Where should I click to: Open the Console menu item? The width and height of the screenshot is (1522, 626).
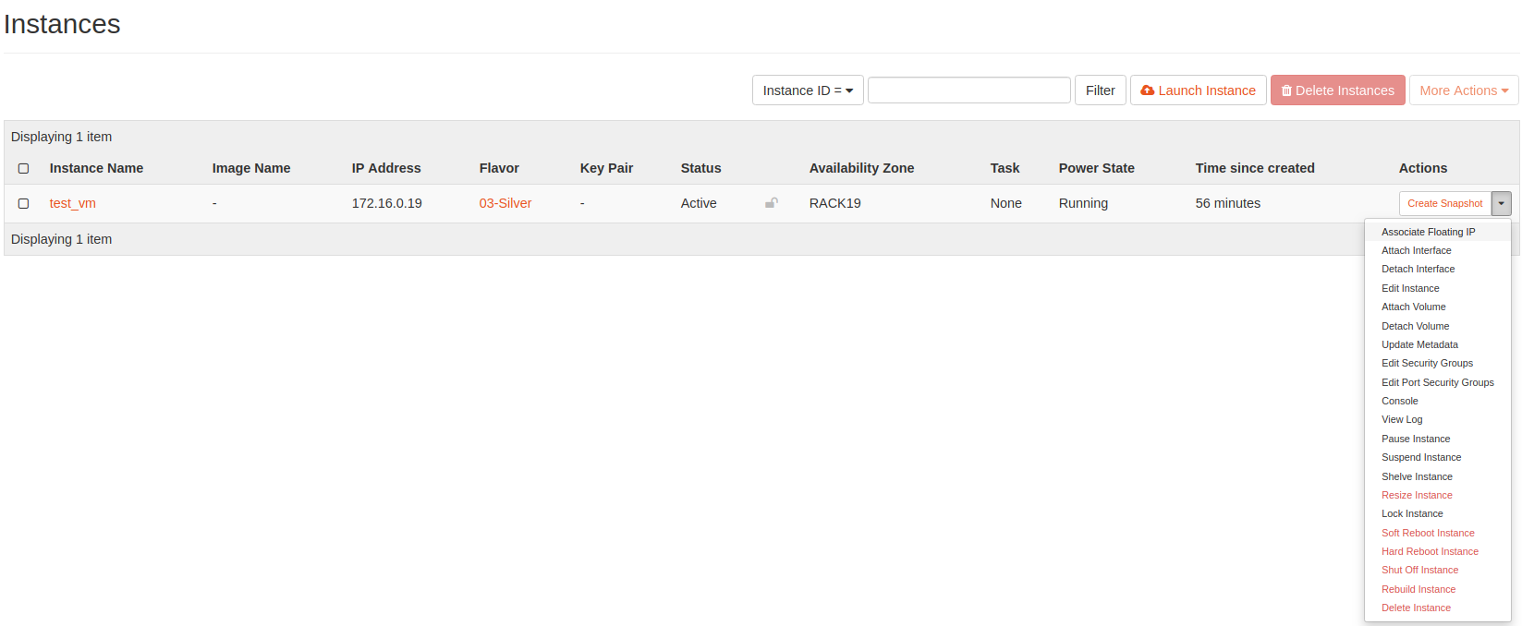tap(1399, 401)
